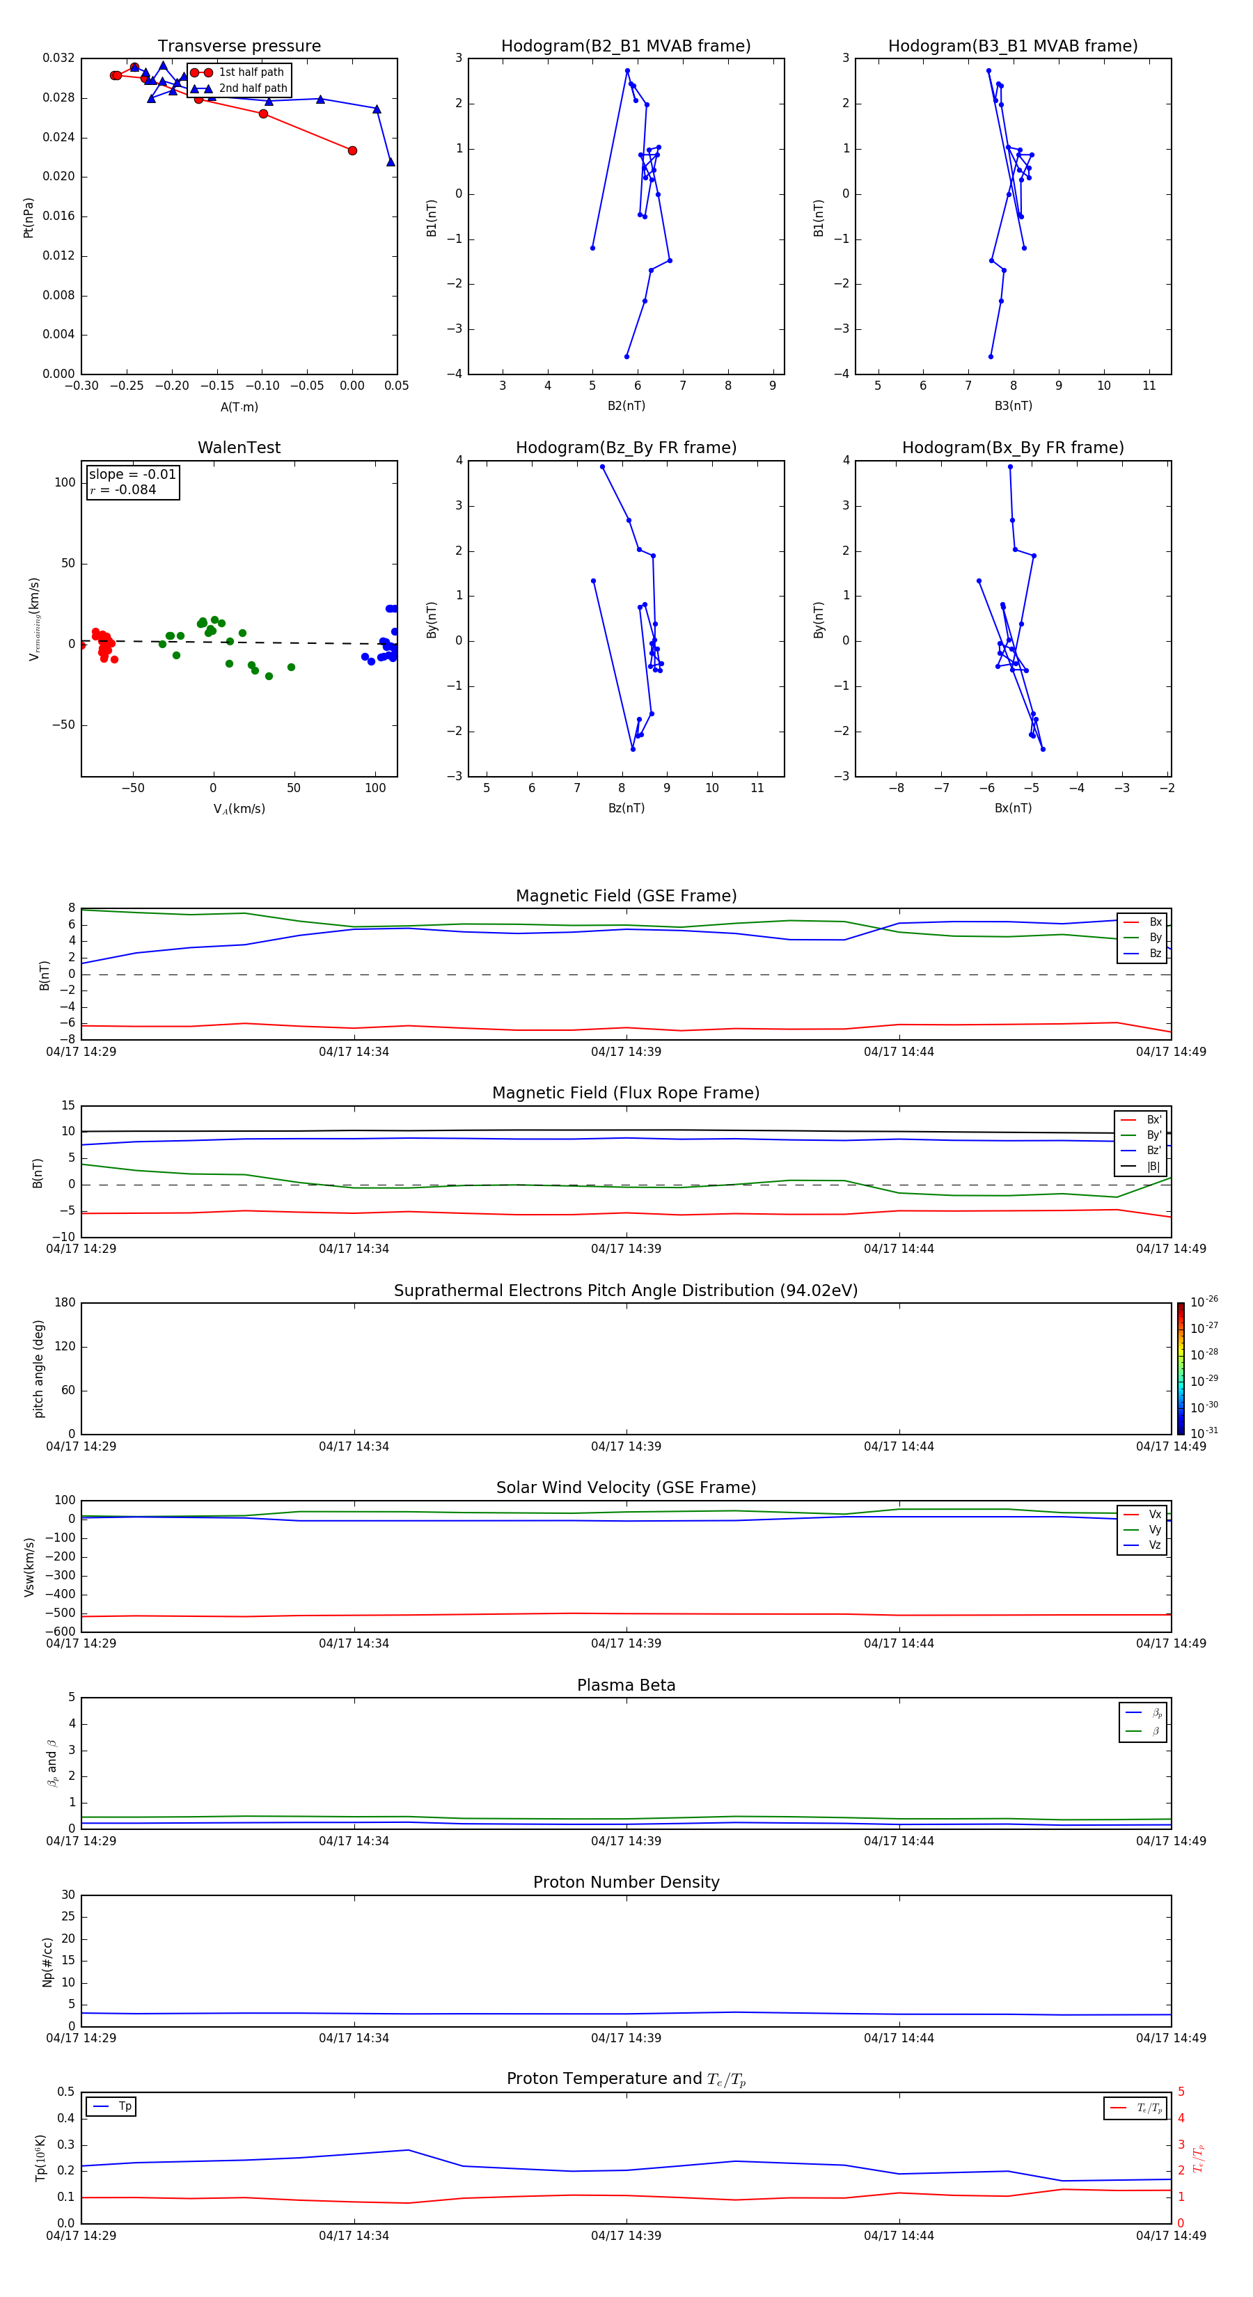Click the 'Bx(nT)' x-axis label
The image size is (1253, 2297).
tap(1013, 808)
